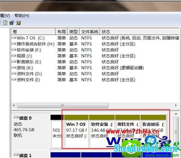Sort by the 文件系统 column header
The image size is (181, 158).
click(x=90, y=31)
